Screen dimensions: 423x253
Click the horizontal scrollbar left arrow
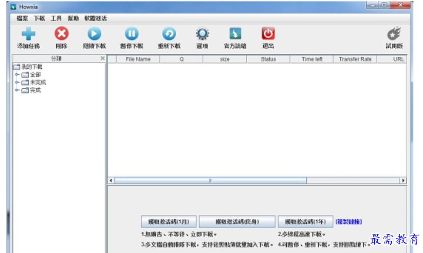pyautogui.click(x=111, y=180)
